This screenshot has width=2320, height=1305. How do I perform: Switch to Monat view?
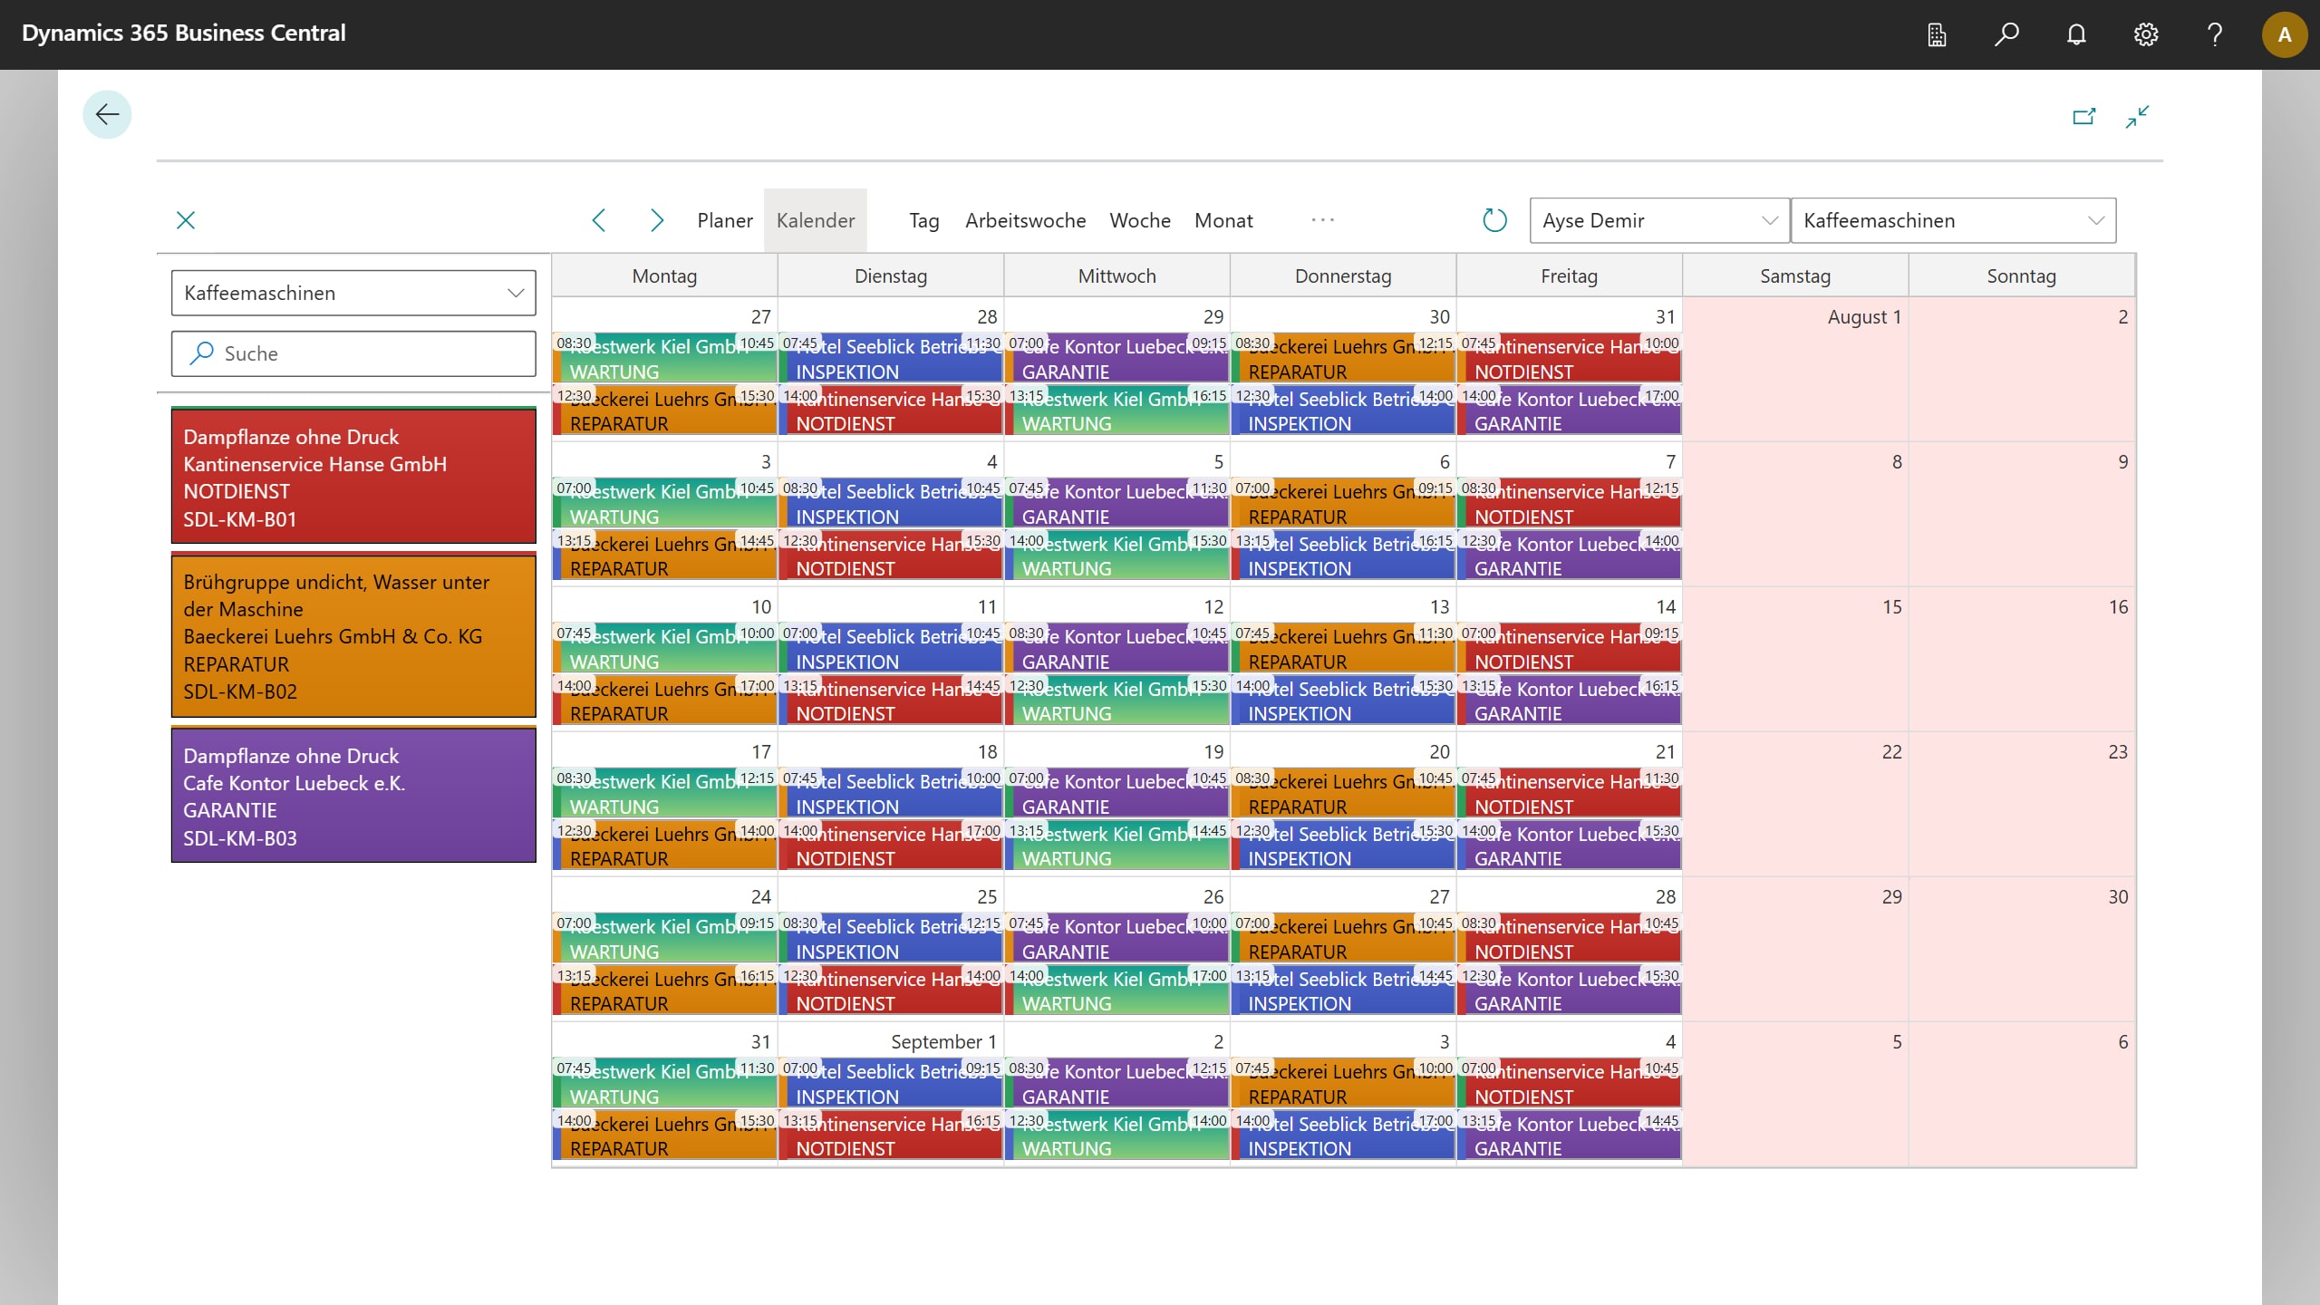pyautogui.click(x=1223, y=220)
